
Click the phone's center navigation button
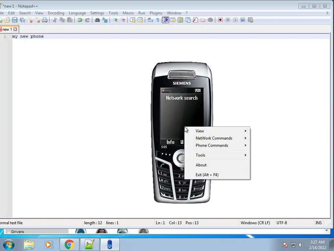(181, 158)
